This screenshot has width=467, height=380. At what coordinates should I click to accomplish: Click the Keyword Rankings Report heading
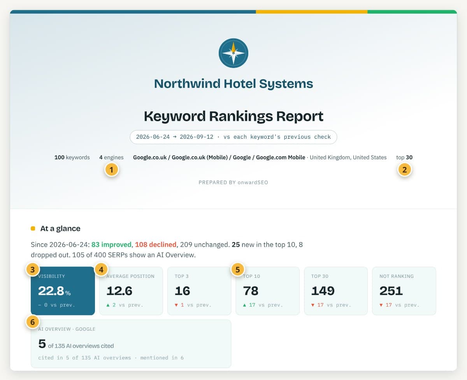click(x=233, y=116)
